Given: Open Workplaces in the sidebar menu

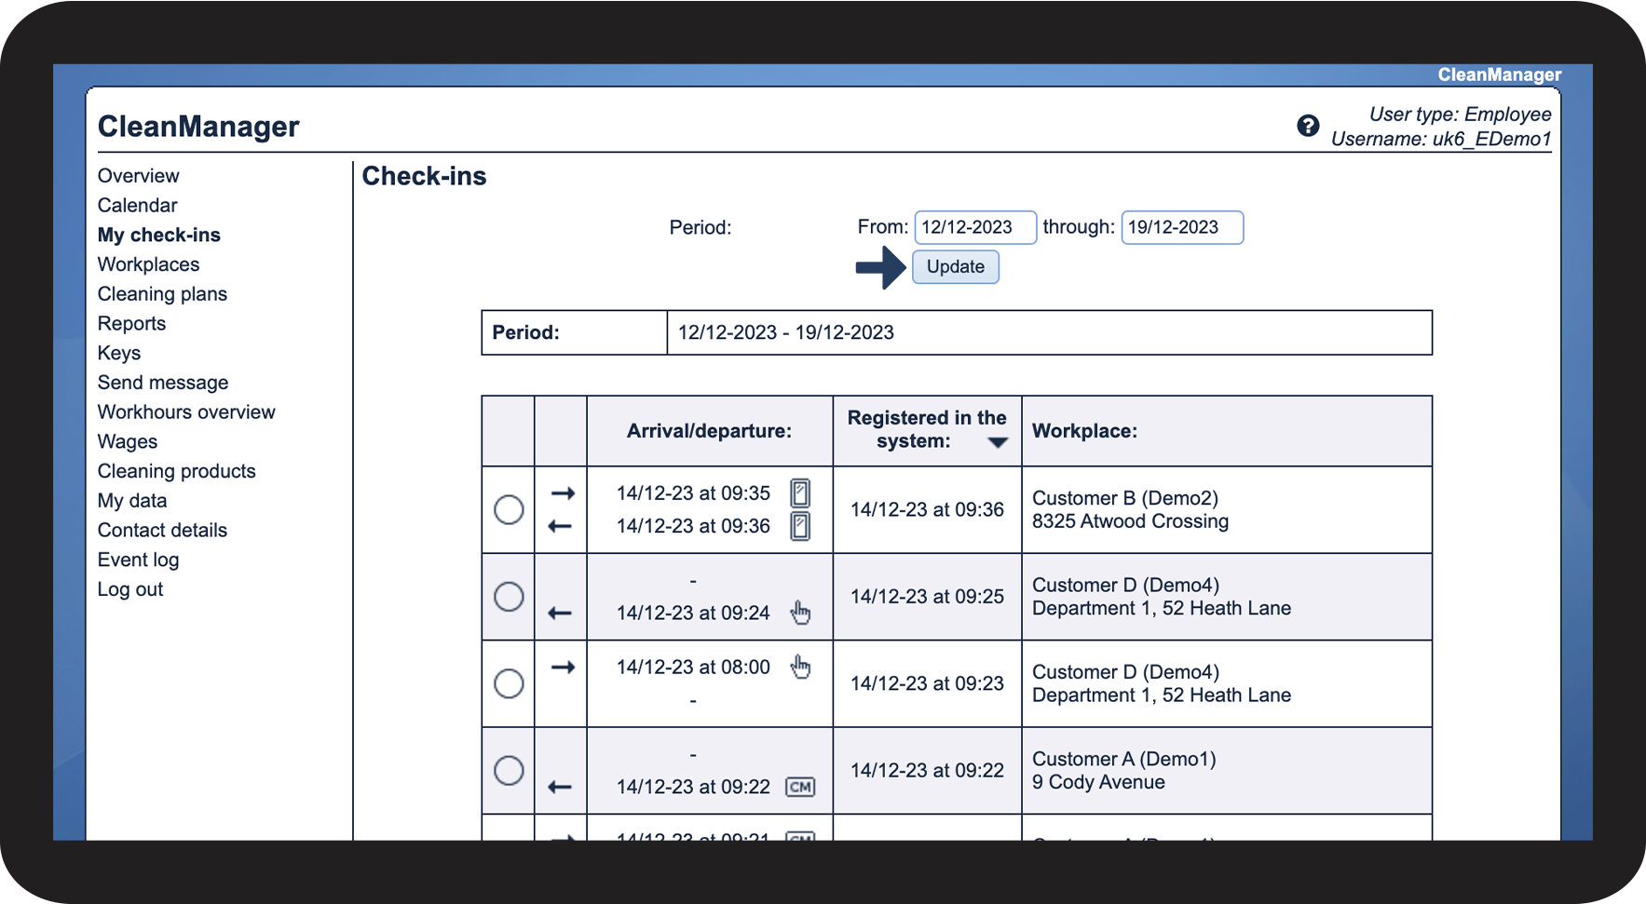Looking at the screenshot, I should click(148, 264).
